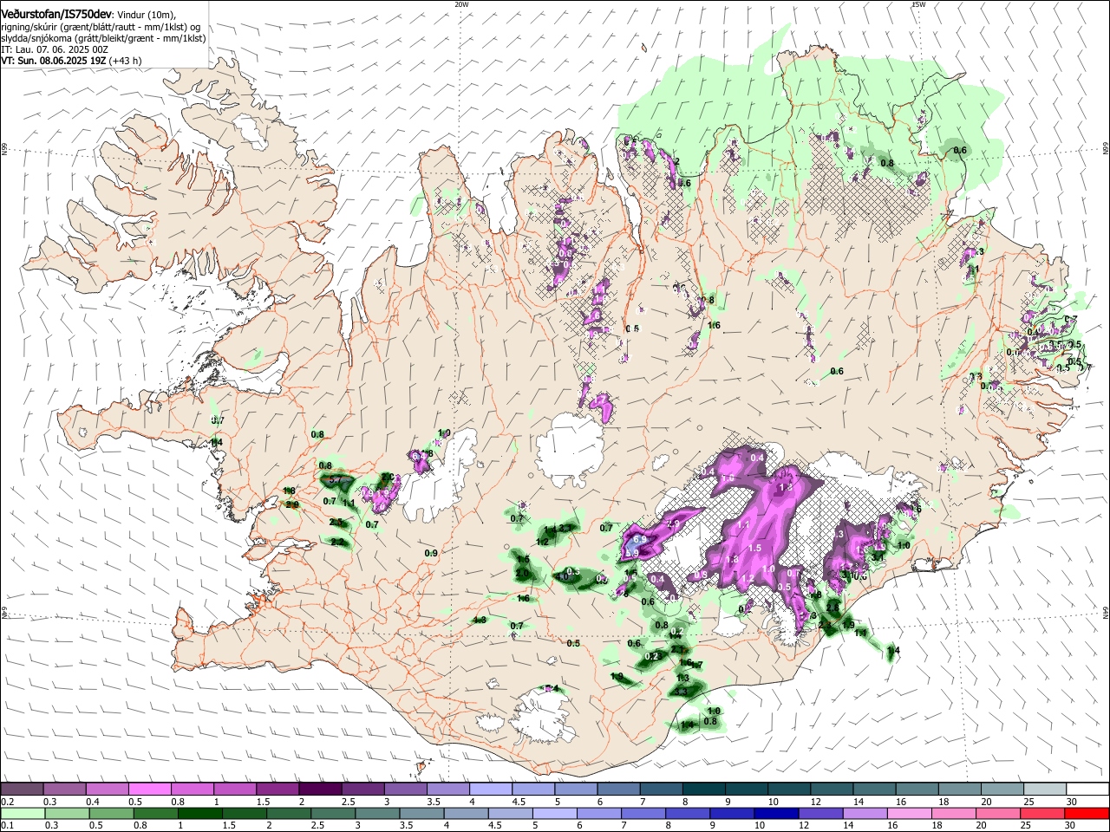This screenshot has width=1110, height=832.
Task: Click the '66N' latitude label on the left edge
Action: (x=4, y=149)
